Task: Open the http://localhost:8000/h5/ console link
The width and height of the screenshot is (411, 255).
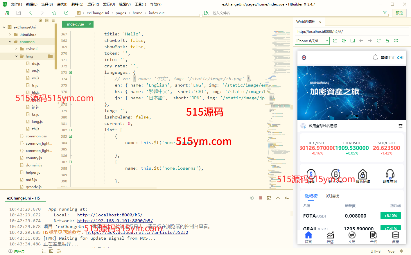Action: (110, 215)
